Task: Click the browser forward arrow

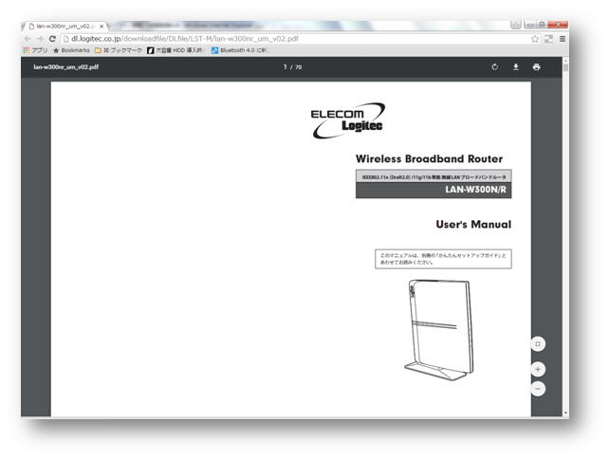Action: click(40, 39)
